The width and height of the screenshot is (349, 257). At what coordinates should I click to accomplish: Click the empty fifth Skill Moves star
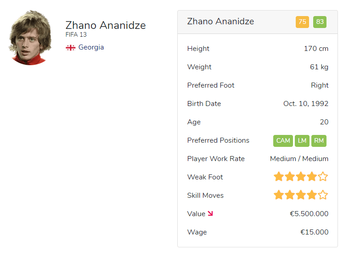pos(323,195)
